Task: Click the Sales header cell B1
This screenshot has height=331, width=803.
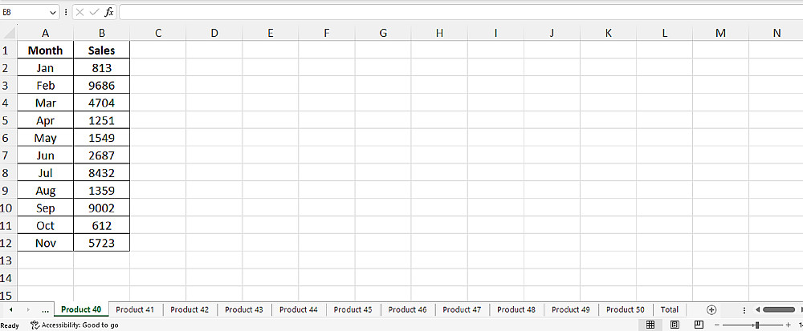Action: (x=101, y=50)
